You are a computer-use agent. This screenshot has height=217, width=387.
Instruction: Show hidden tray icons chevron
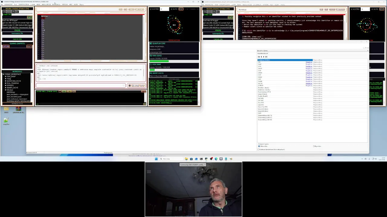362,159
